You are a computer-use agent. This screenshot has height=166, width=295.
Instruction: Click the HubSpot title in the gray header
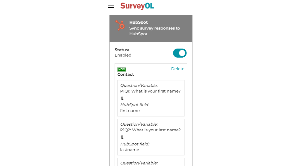pos(138,22)
